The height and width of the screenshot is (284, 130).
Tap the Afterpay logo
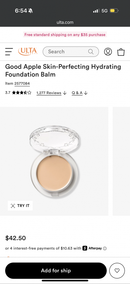[92, 248]
